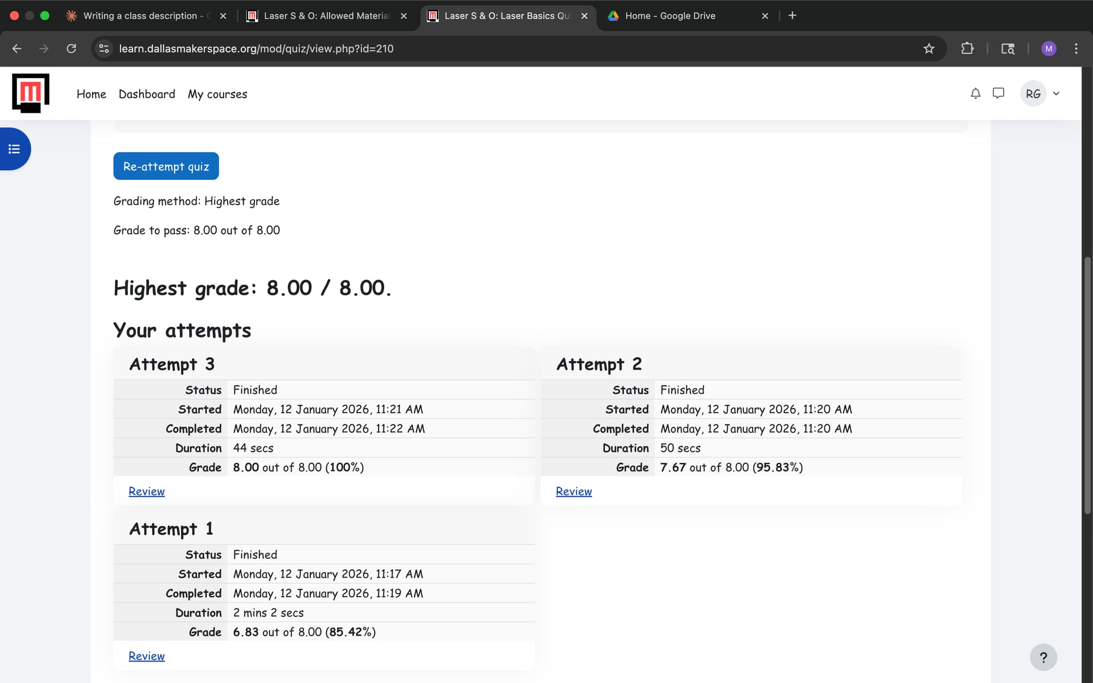Switch to the Laser S & O: Allowed Materials tab
Viewport: 1093px width, 683px height.
pos(326,16)
